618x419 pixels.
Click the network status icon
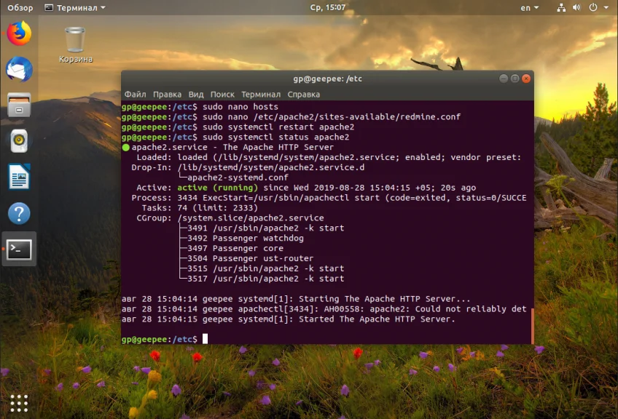[x=561, y=8]
